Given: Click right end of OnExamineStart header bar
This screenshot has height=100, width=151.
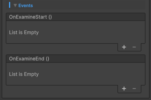Looking at the screenshot, I should (x=140, y=17).
